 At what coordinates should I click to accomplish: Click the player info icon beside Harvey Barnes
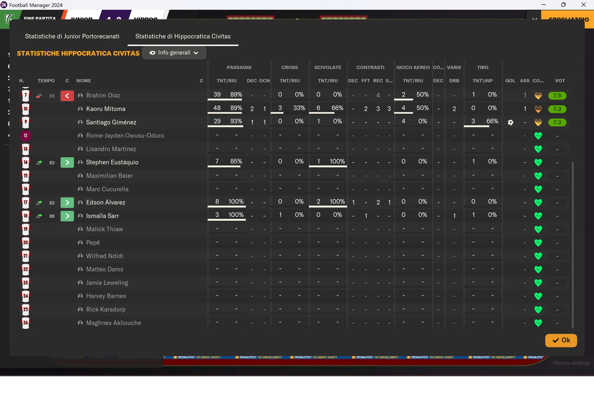click(x=80, y=296)
